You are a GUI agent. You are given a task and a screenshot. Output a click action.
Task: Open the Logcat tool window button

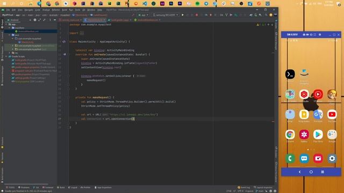(73, 188)
